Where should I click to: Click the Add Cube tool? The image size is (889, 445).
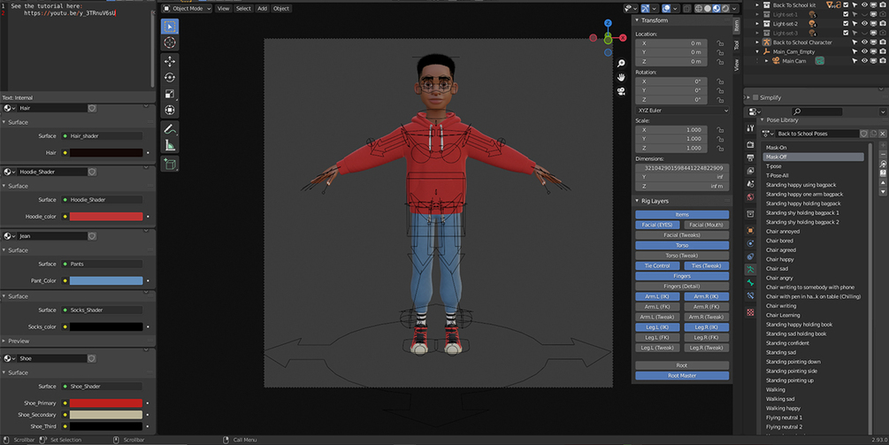[x=170, y=164]
